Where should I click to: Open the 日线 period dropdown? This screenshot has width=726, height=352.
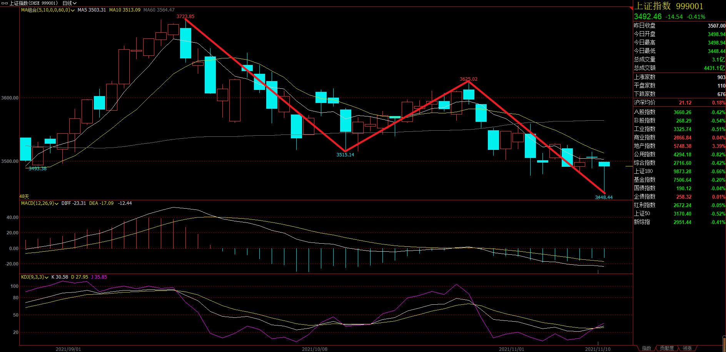pos(69,3)
